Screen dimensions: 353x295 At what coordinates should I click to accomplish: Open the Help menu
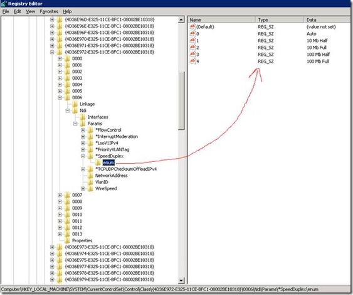(67, 11)
